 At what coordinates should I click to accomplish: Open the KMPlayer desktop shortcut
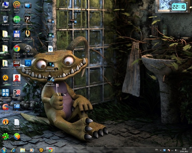click(x=17, y=108)
